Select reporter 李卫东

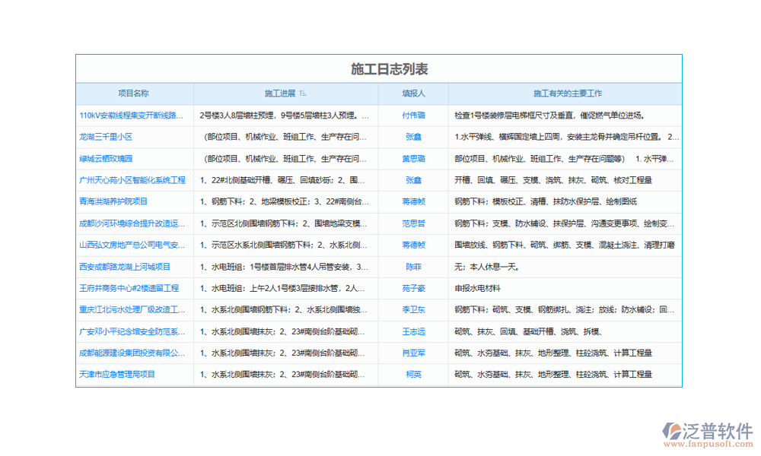click(413, 310)
